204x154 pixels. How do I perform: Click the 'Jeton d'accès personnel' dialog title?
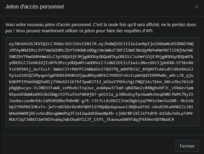(x=35, y=7)
